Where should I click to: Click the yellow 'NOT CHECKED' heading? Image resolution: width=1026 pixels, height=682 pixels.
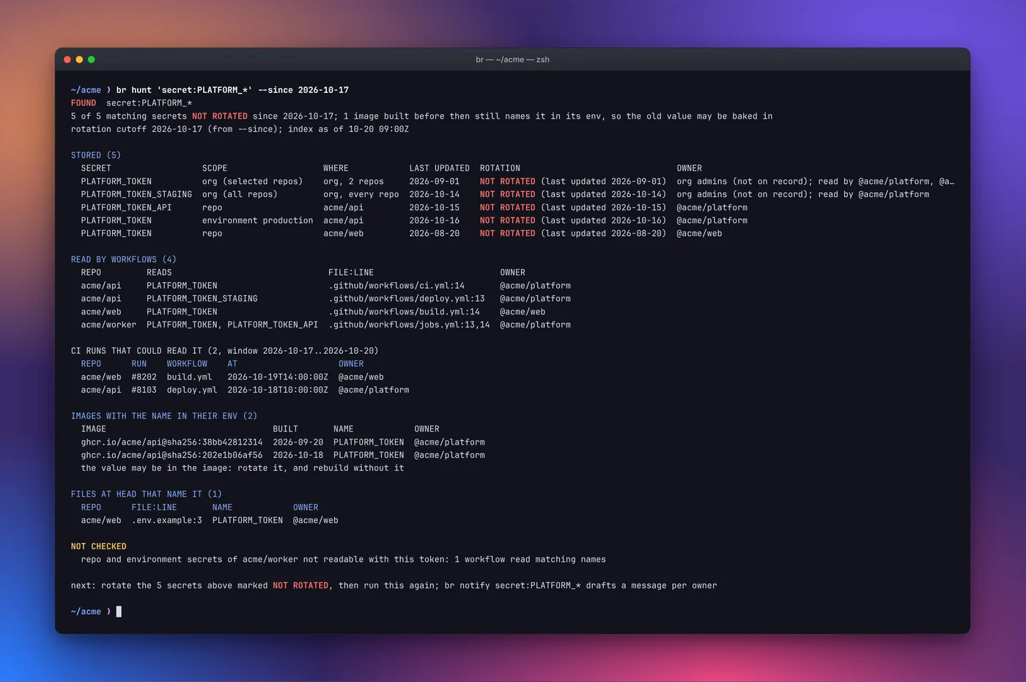click(99, 546)
